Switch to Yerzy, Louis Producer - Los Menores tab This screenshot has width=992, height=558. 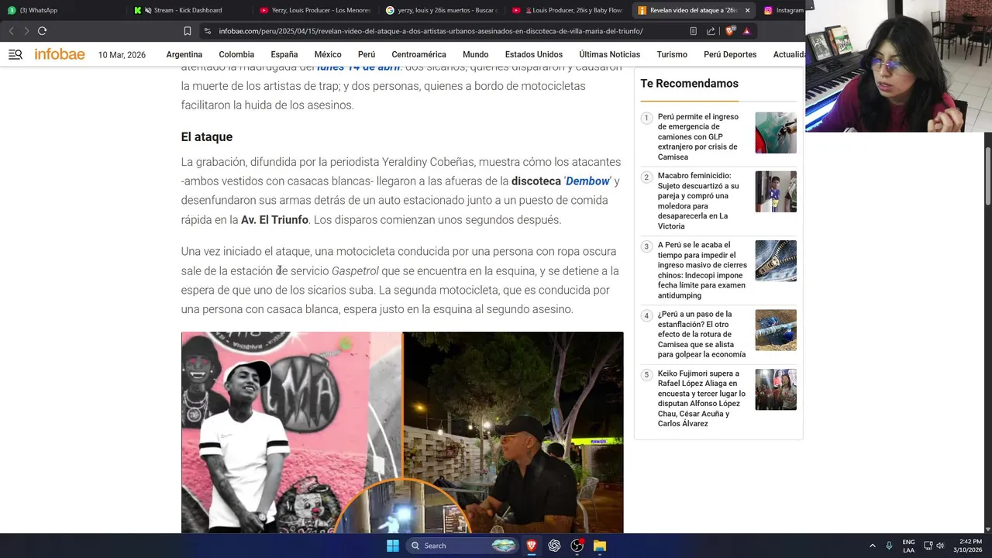(315, 10)
